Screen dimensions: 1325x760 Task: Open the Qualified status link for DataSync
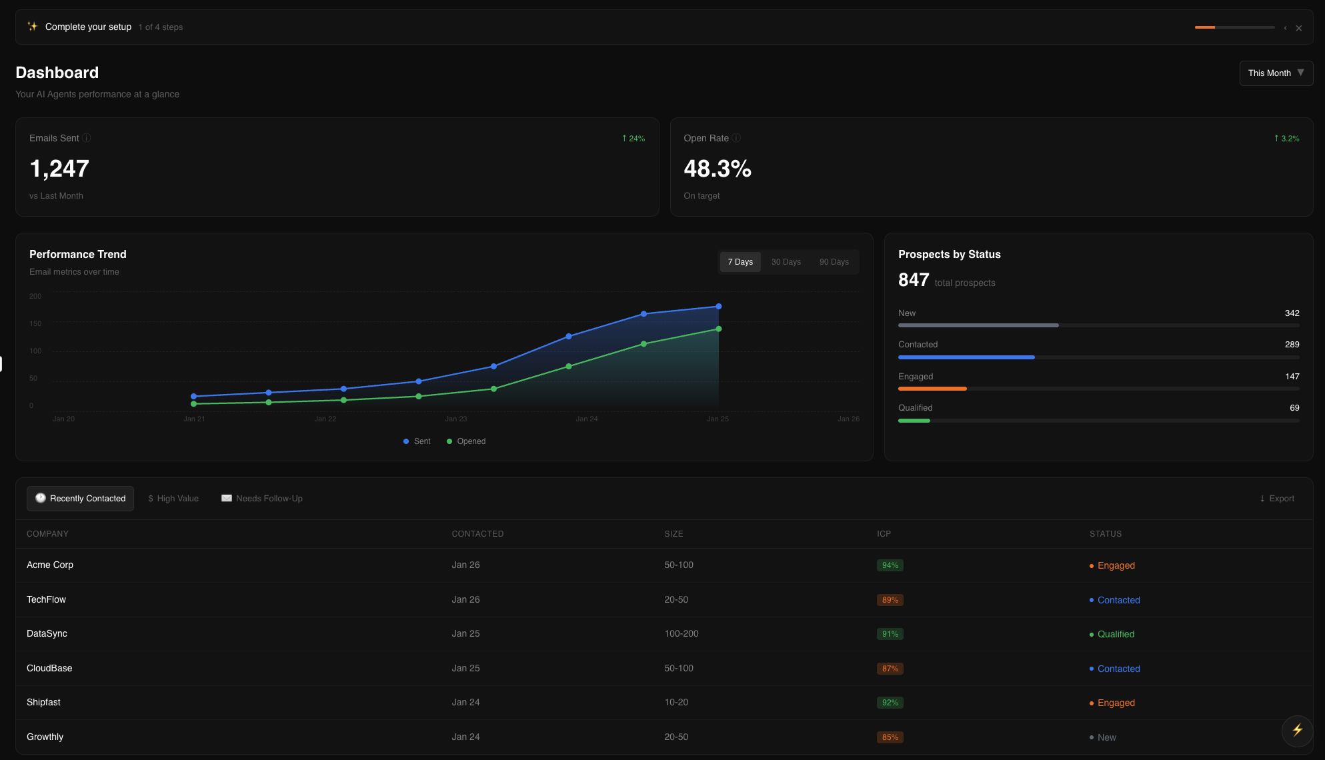(x=1116, y=634)
